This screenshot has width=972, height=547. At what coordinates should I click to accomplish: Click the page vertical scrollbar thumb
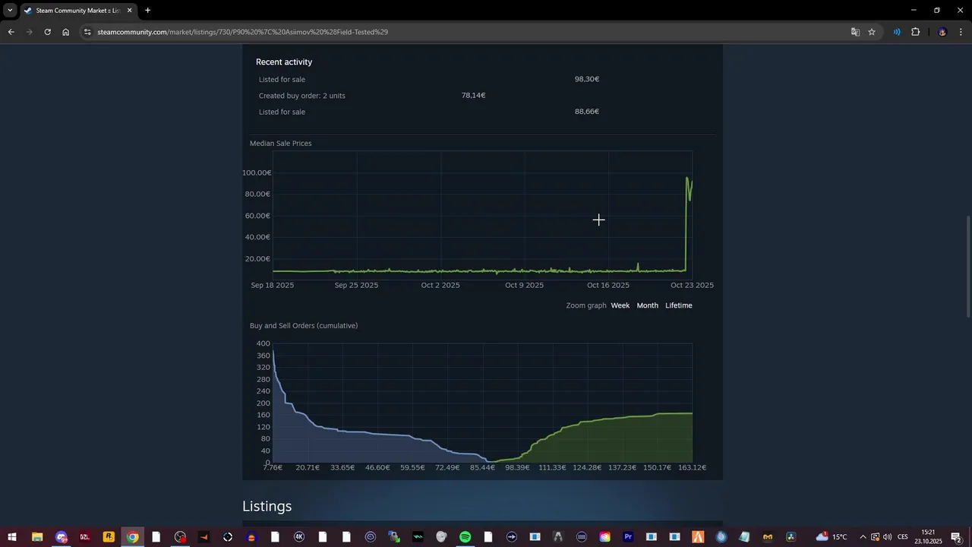[967, 266]
